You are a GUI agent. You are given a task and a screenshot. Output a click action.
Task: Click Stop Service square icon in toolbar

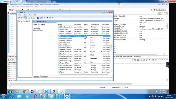pos(47,18)
